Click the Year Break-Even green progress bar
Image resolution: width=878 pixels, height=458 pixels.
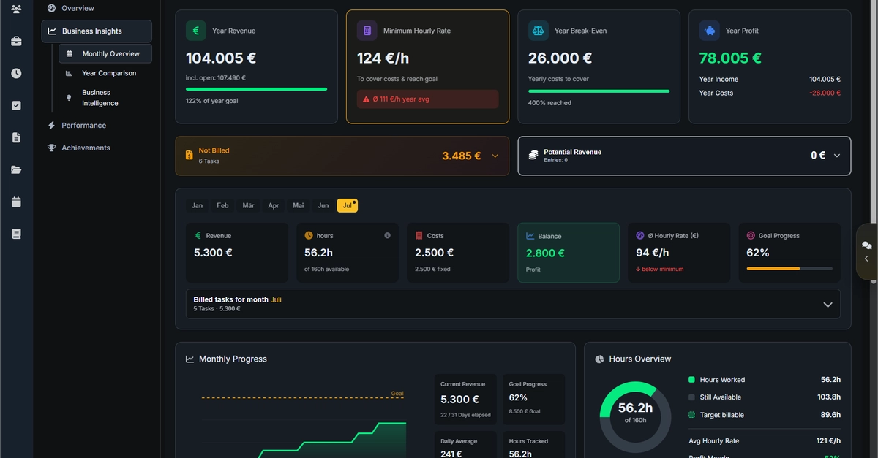[x=599, y=91]
